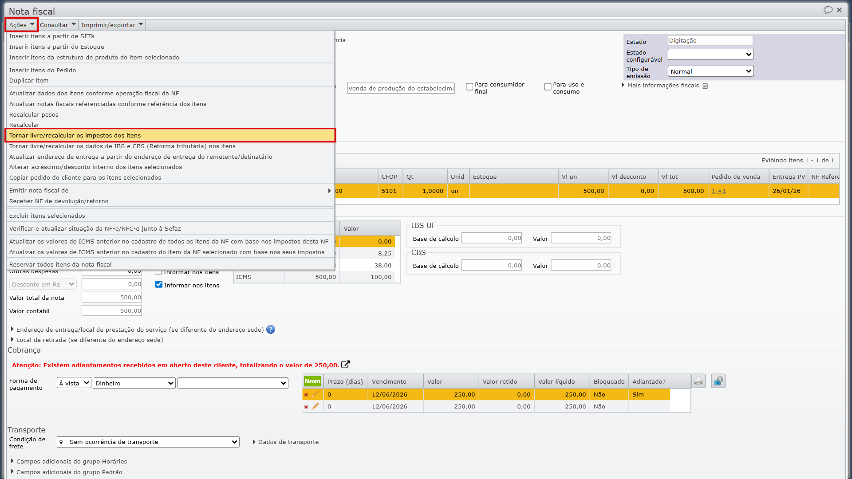852x479 pixels.
Task: Uncheck the checked Informar nos itens checkbox
Action: click(159, 284)
